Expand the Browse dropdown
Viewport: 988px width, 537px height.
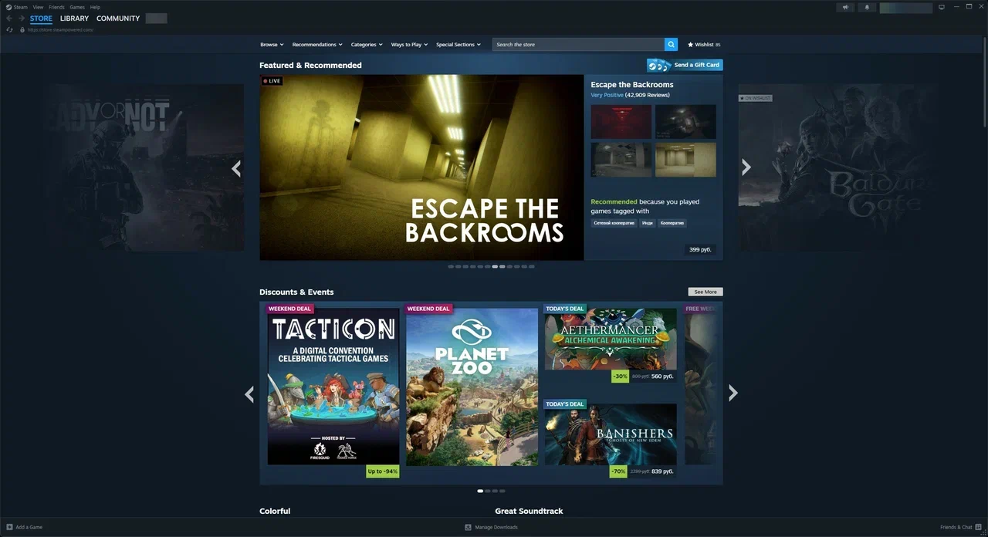272,45
